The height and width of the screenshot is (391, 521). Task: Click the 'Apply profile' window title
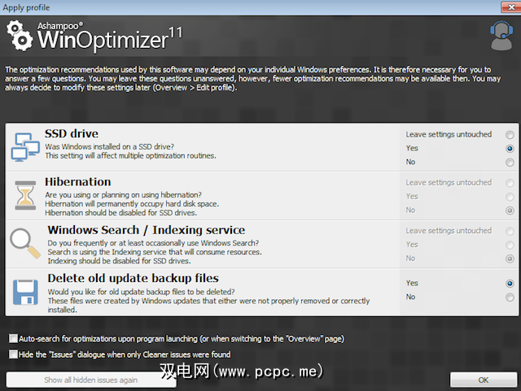[x=26, y=7]
